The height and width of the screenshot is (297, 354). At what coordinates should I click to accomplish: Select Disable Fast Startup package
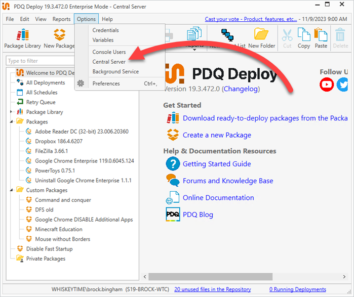coord(49,249)
